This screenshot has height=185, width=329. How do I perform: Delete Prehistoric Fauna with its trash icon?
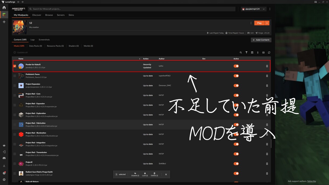coord(267,76)
